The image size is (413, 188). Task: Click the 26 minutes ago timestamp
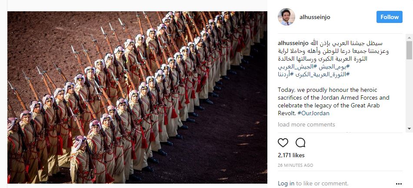click(296, 165)
